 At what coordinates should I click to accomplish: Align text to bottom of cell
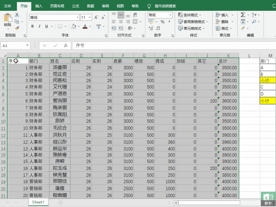[128, 16]
